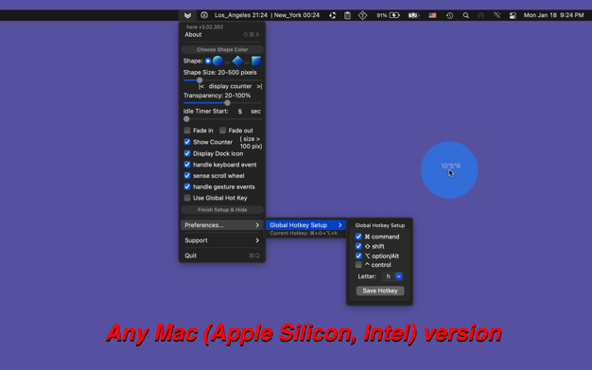Toggle the Show Counter checkbox
592x370 pixels.
pos(187,142)
